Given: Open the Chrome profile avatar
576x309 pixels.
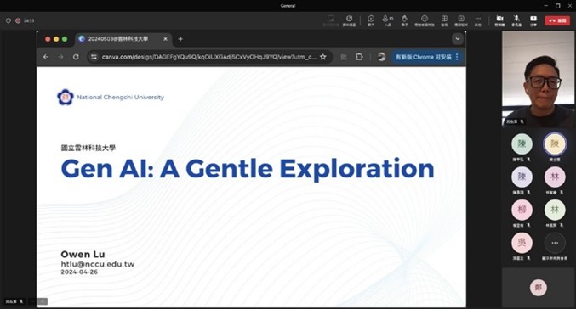Looking at the screenshot, I should pos(381,57).
